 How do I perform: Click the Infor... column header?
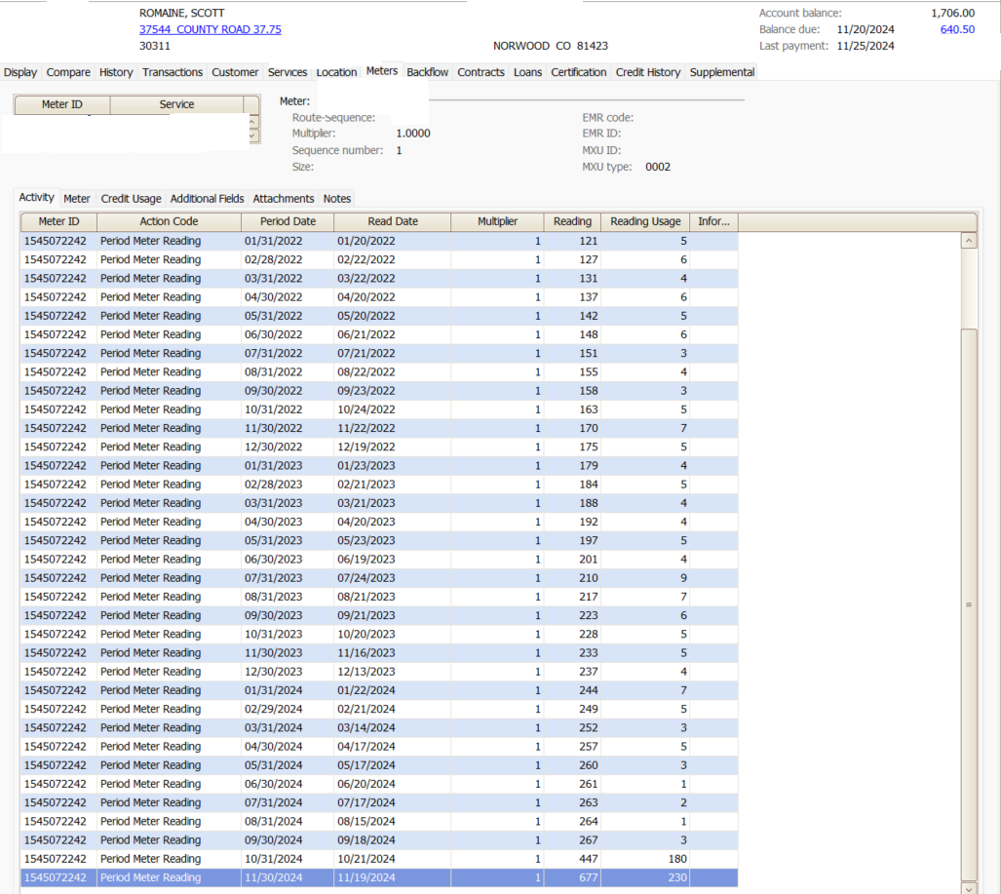coord(713,221)
